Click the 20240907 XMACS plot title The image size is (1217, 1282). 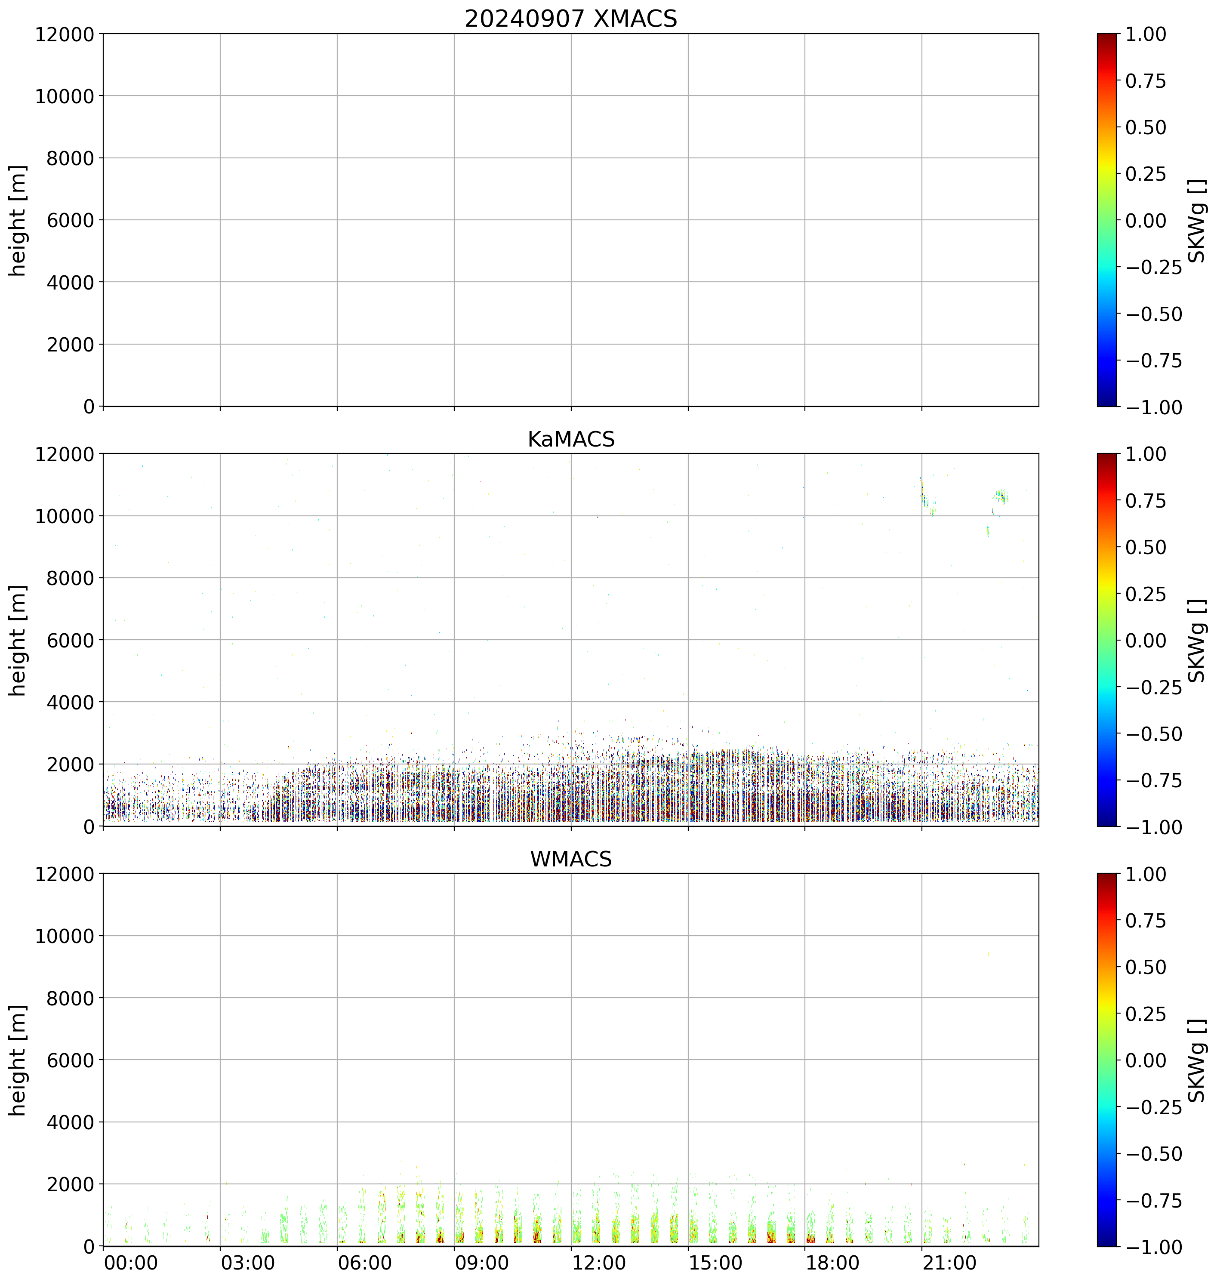pyautogui.click(x=570, y=19)
